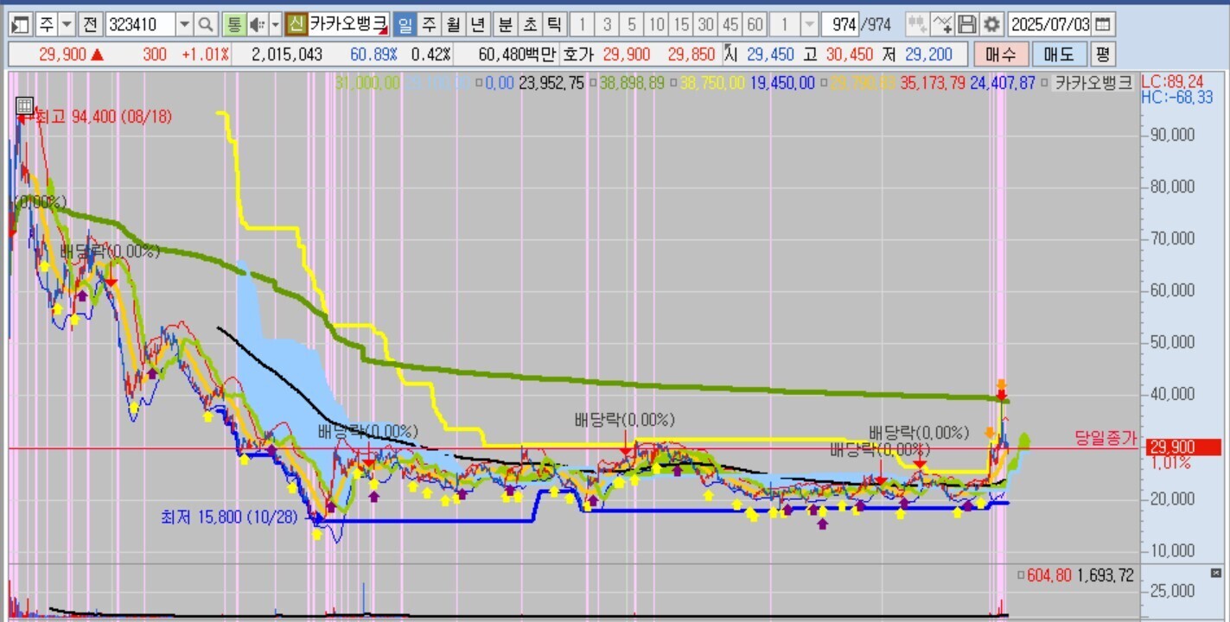Click the stock search magnifier icon

206,24
